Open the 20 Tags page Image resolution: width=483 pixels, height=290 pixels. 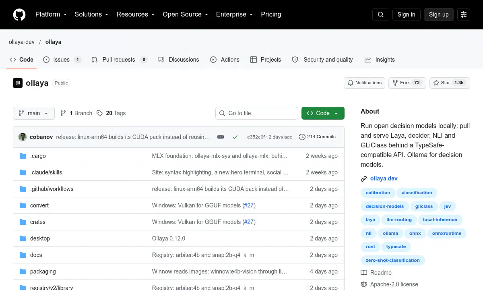pyautogui.click(x=111, y=113)
